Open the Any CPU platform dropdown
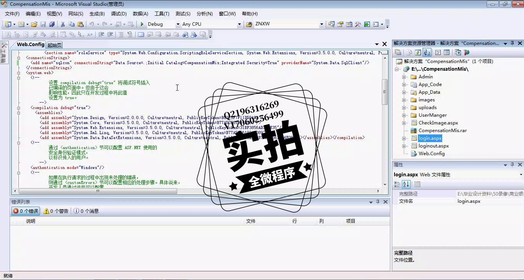This screenshot has height=280, width=524. (239, 24)
